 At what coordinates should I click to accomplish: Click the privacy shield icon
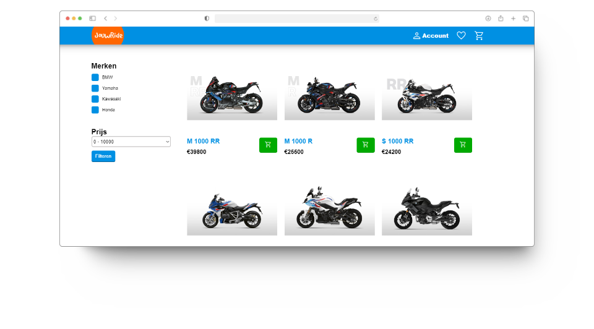[x=207, y=18]
